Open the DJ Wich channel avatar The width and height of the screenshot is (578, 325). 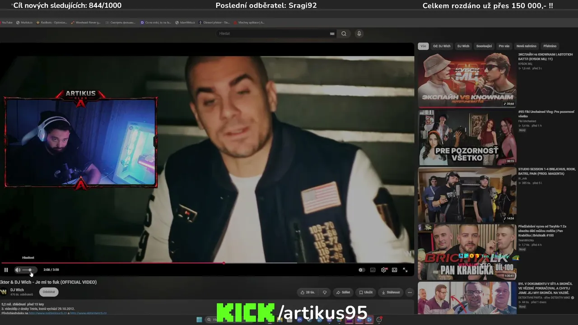pos(4,292)
